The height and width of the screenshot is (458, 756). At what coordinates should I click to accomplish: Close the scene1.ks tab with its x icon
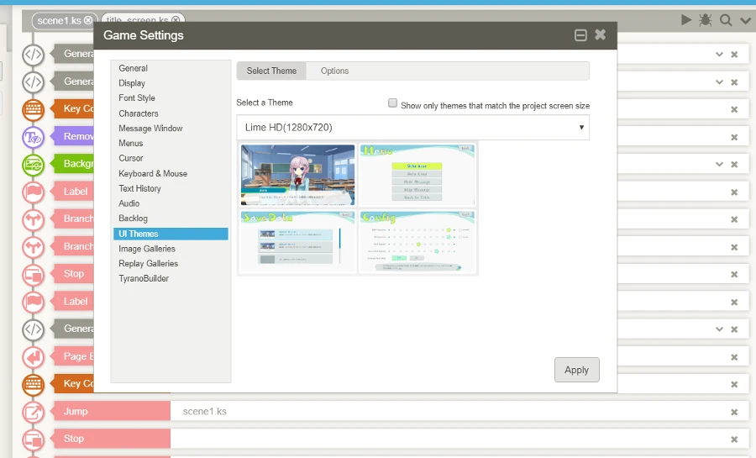coord(88,20)
